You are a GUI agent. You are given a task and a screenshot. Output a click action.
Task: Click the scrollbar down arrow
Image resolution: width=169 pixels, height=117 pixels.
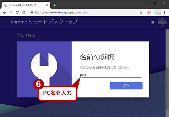pos(167,116)
